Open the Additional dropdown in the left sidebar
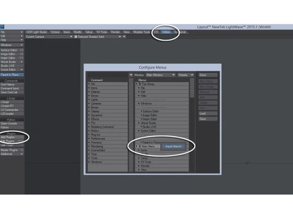Viewport: 293px width, 219px height. click(x=12, y=154)
